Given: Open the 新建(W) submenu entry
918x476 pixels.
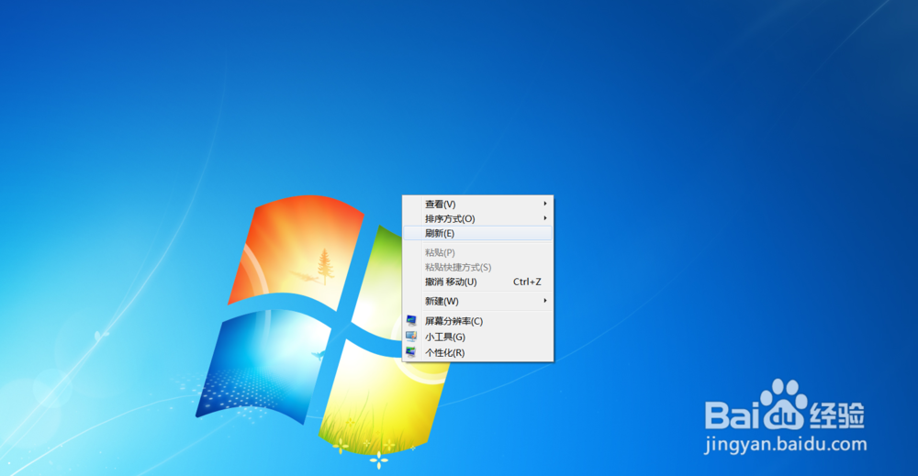Looking at the screenshot, I should point(477,301).
